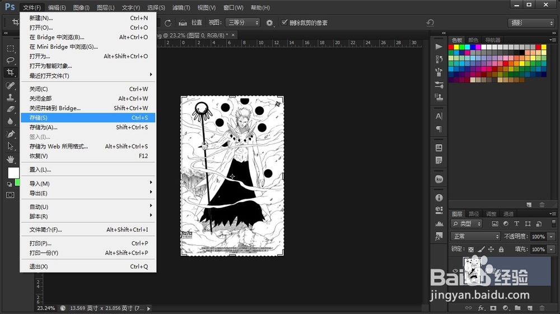Open the 滤镜(T) menu
This screenshot has height=314, width=560.
point(181,7)
